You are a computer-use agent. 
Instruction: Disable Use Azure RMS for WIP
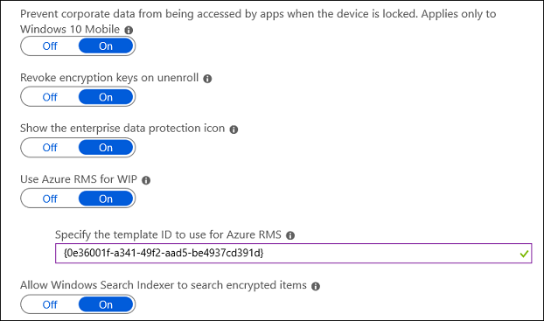(x=50, y=199)
